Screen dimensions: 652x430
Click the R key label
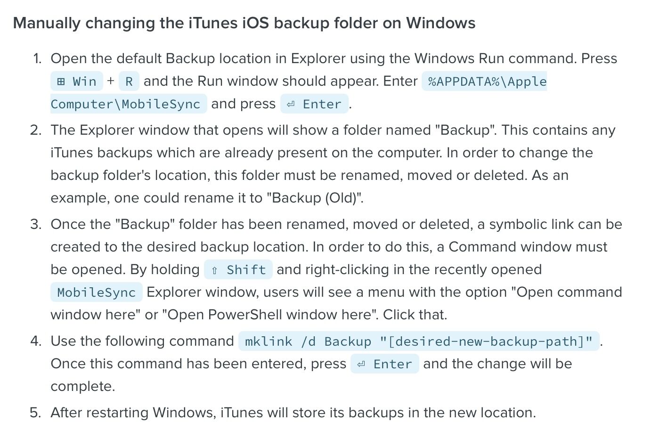click(x=129, y=81)
